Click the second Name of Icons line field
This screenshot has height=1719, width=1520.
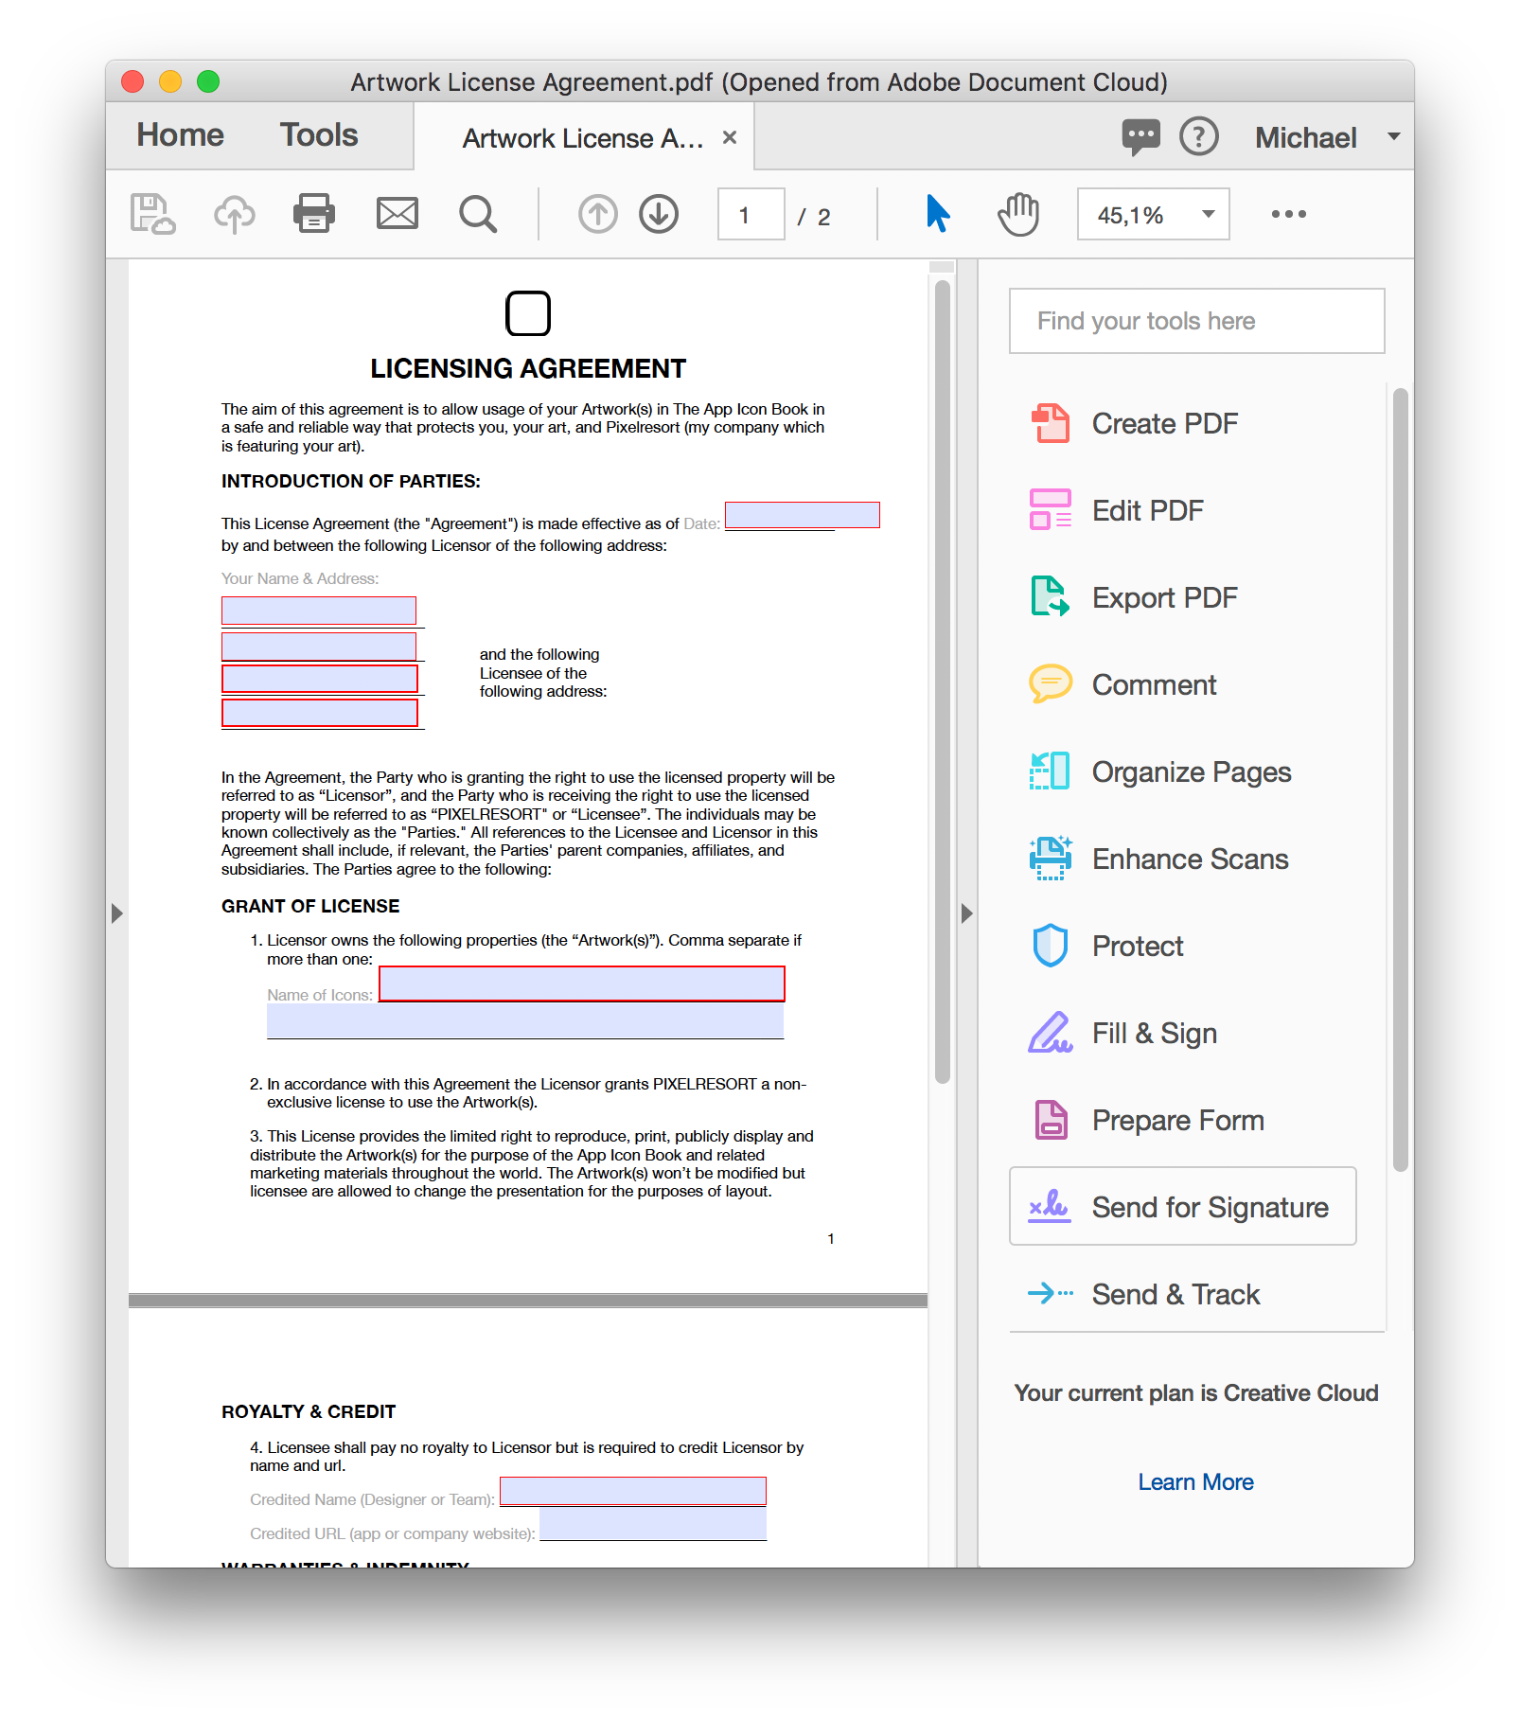[525, 1020]
